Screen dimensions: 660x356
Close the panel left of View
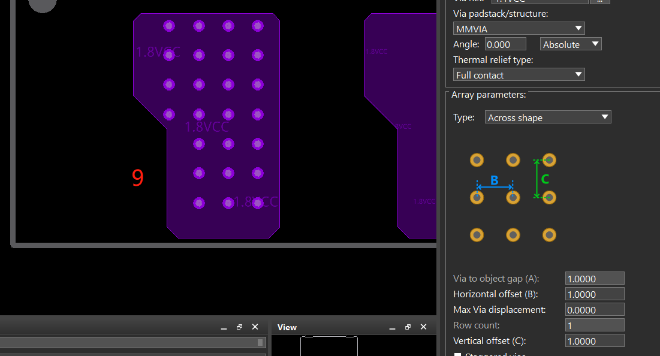click(255, 327)
